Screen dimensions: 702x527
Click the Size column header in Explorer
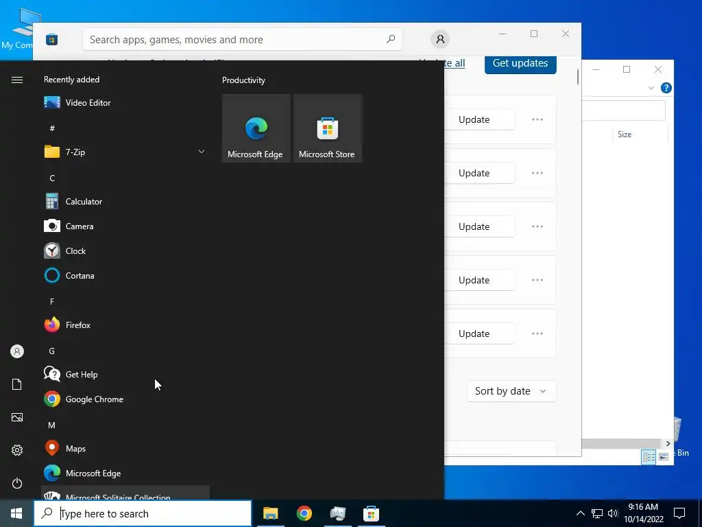click(x=640, y=134)
